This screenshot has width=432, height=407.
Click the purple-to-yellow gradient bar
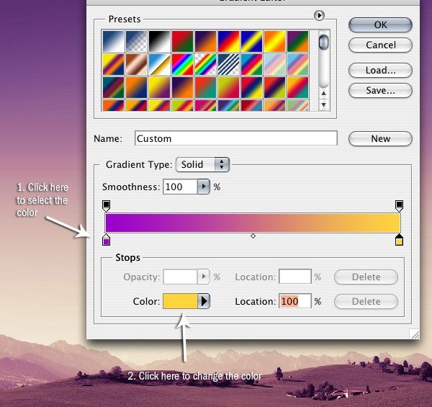pos(253,223)
